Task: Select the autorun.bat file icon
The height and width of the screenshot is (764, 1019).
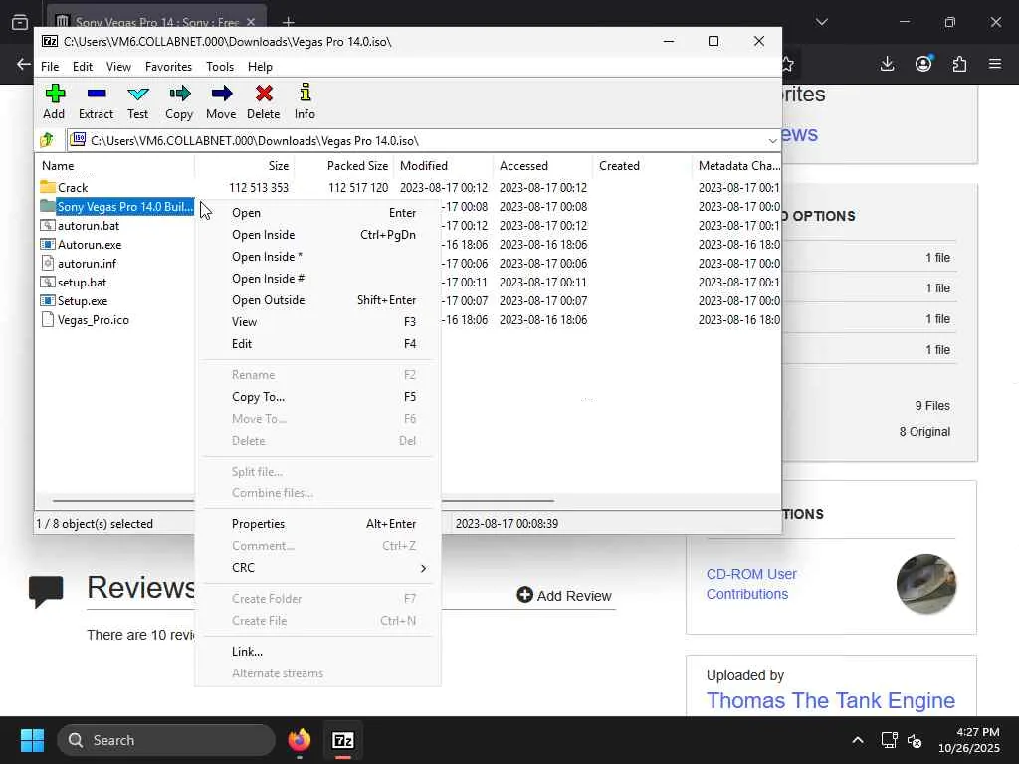Action: pos(48,226)
